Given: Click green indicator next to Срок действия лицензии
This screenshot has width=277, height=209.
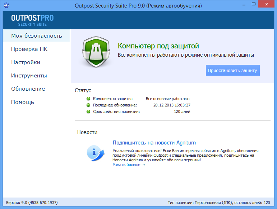Looking at the screenshot, I should [88, 111].
